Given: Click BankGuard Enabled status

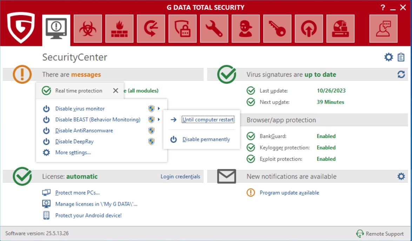Looking at the screenshot, I should (326, 136).
